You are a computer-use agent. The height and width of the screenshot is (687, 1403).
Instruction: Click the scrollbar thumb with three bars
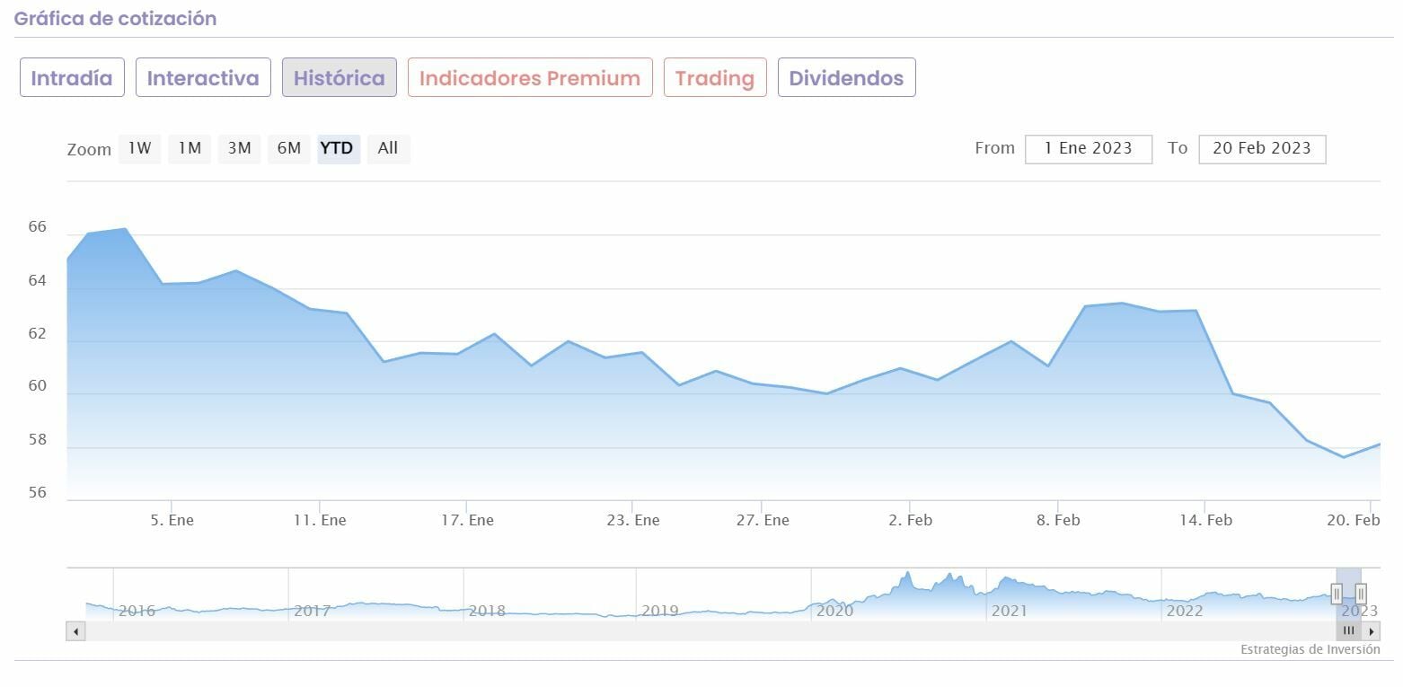pos(1348,631)
